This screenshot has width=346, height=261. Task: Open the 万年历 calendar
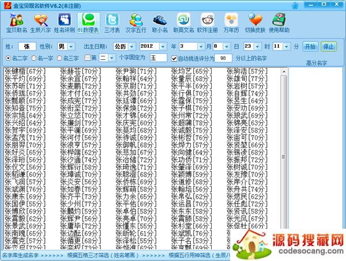point(231,23)
